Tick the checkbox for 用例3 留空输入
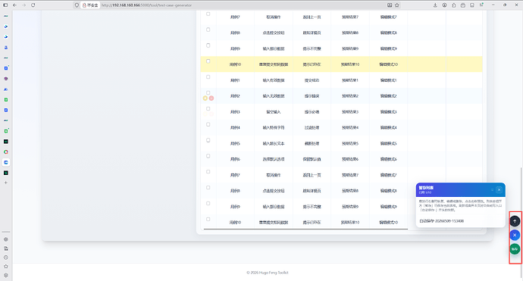 [208, 108]
